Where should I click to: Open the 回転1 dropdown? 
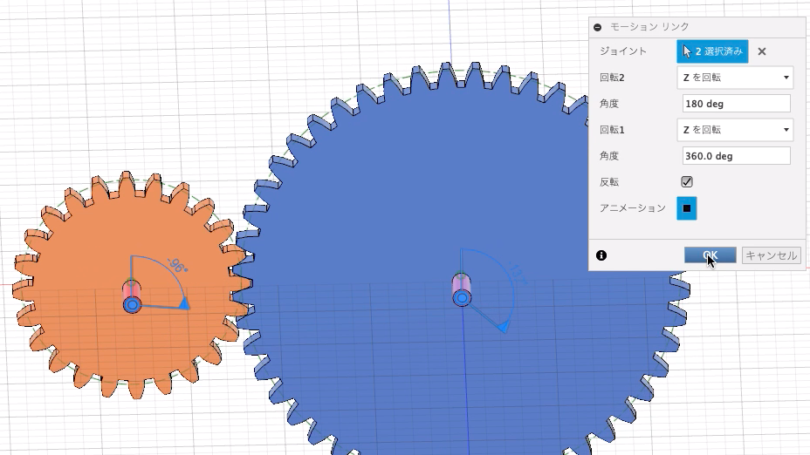(x=735, y=130)
